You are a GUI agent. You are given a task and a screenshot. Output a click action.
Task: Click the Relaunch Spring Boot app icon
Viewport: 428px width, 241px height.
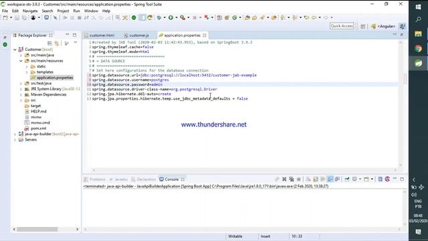150,18
